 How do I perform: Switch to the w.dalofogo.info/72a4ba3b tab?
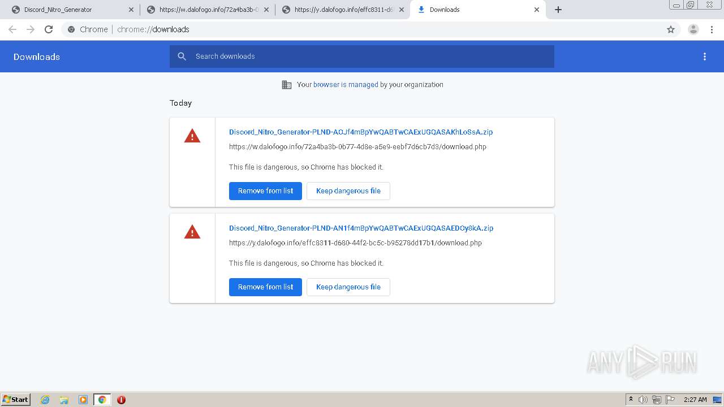pyautogui.click(x=206, y=10)
